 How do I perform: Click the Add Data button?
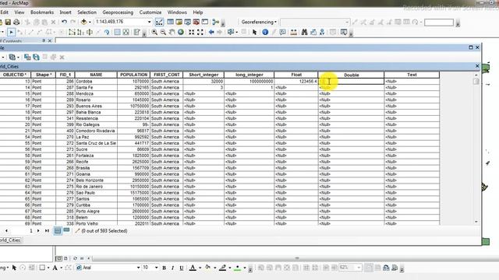[x=83, y=22]
